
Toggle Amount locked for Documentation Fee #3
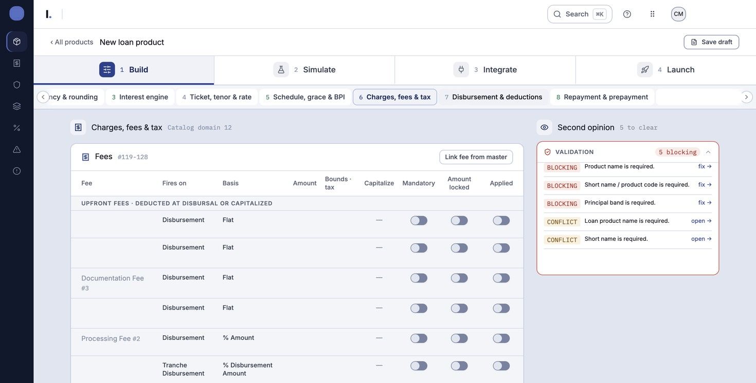459,278
